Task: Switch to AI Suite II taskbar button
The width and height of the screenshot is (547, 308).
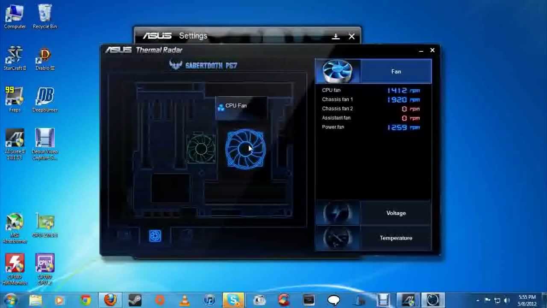Action: pyautogui.click(x=408, y=300)
